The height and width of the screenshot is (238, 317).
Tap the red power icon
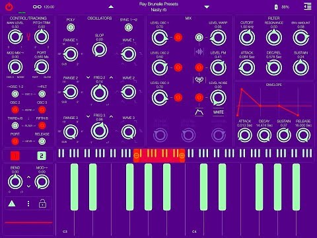9,7
